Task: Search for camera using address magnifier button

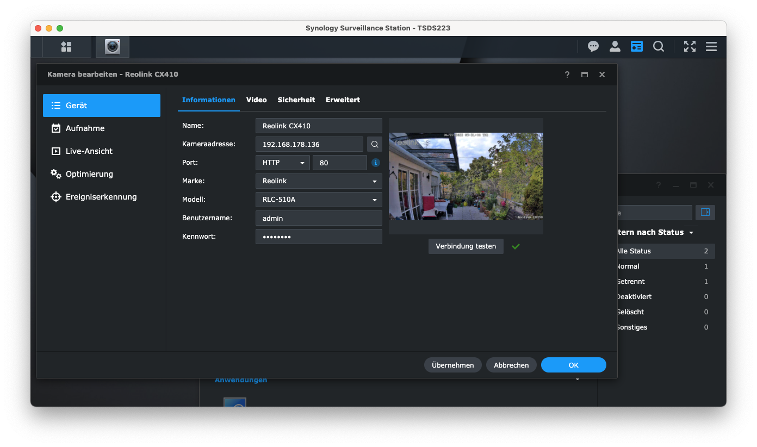Action: pos(375,144)
